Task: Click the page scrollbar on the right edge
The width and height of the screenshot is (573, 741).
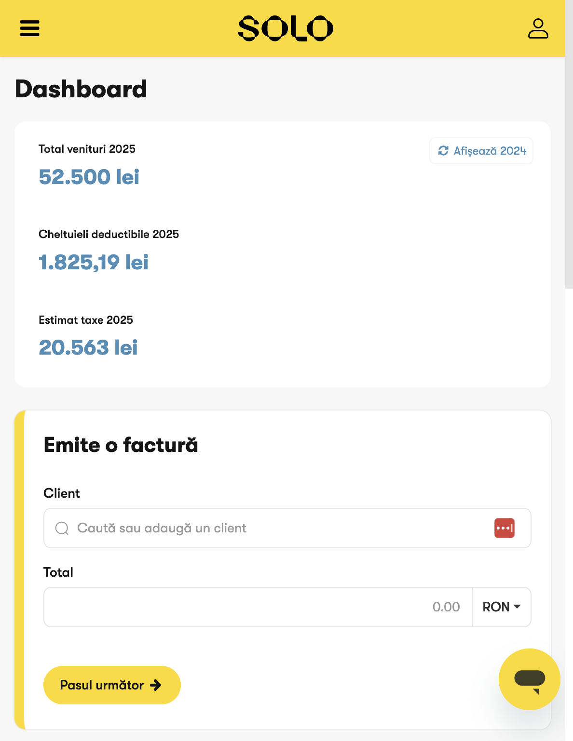Action: point(569,145)
